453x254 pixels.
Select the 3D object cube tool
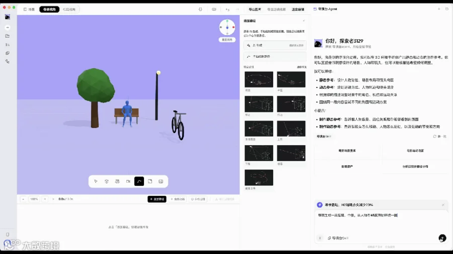[107, 181]
